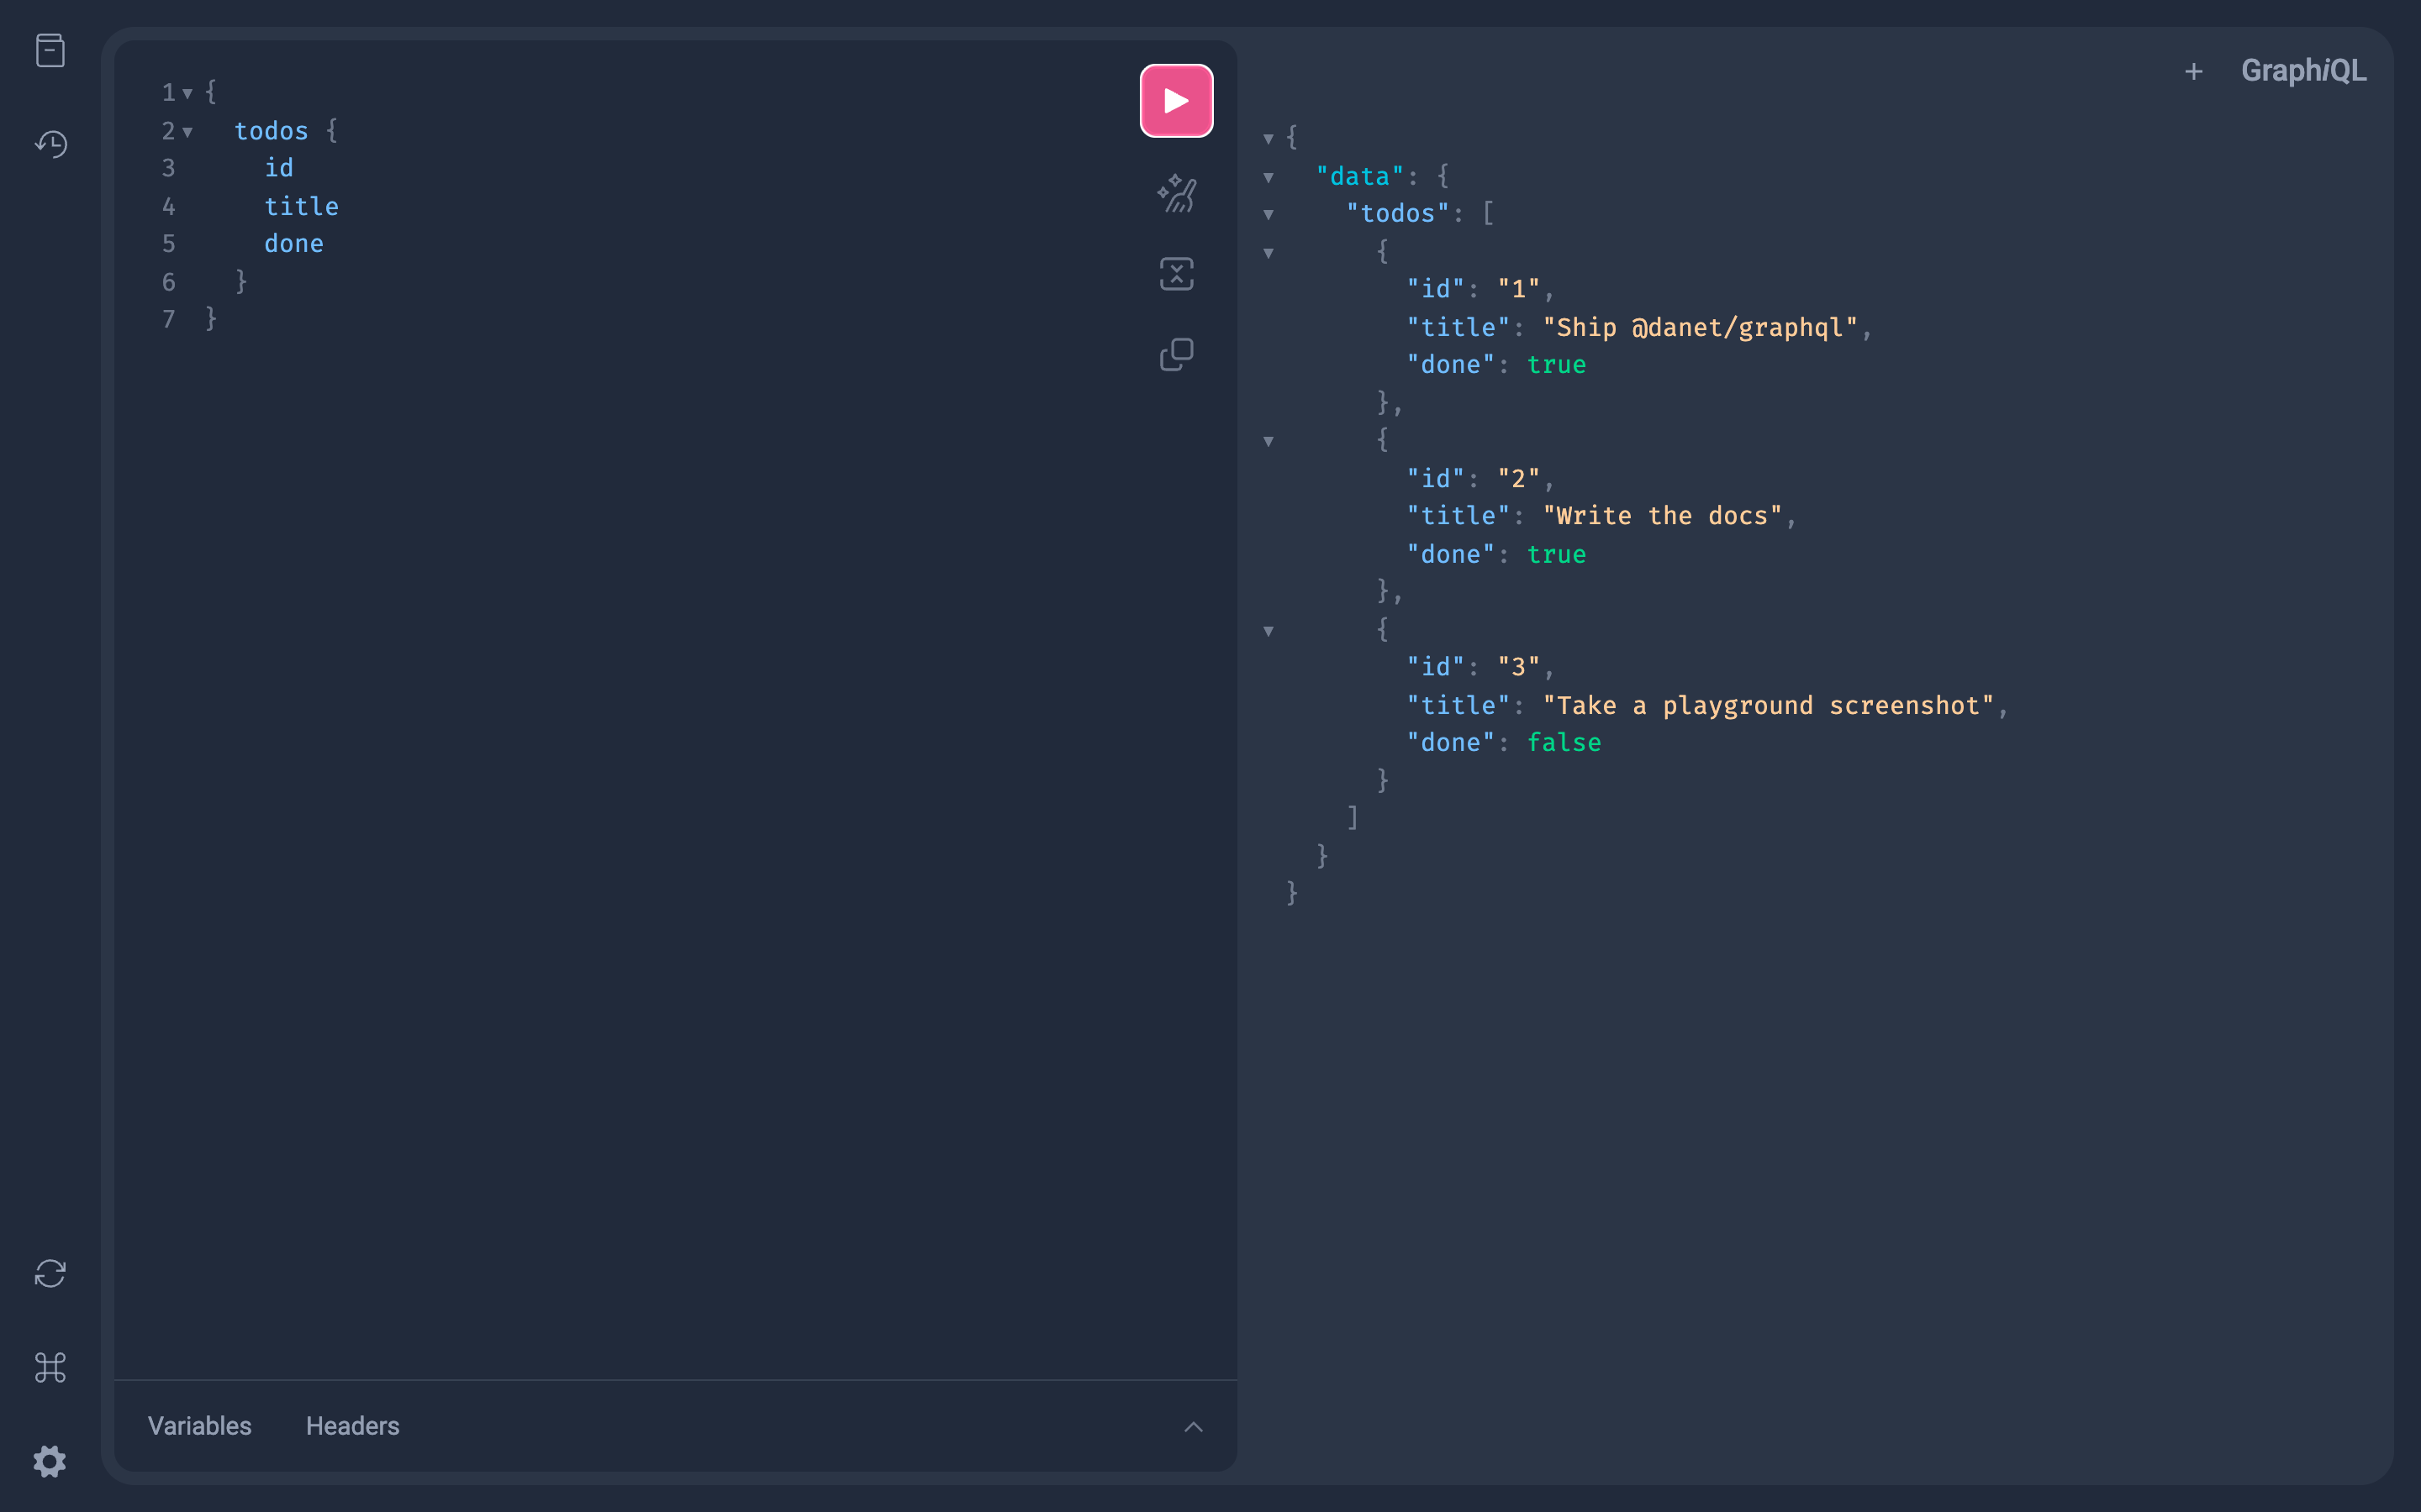Viewport: 2421px width, 1512px height.
Task: Click the title field on line 4
Action: (x=301, y=206)
